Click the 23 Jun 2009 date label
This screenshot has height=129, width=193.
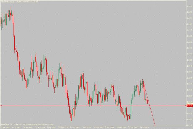5,128
